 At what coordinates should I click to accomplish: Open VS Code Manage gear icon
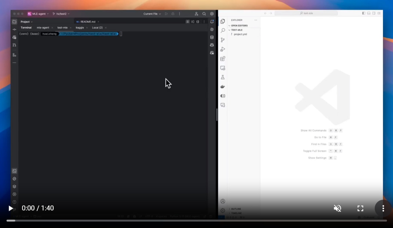(x=223, y=211)
